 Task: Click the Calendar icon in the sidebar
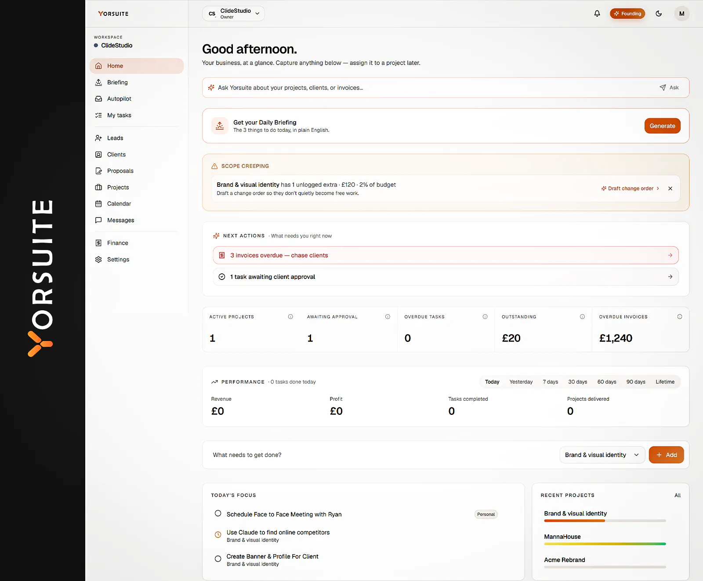tap(98, 203)
